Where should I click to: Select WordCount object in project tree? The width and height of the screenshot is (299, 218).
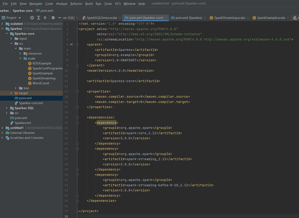39,83
